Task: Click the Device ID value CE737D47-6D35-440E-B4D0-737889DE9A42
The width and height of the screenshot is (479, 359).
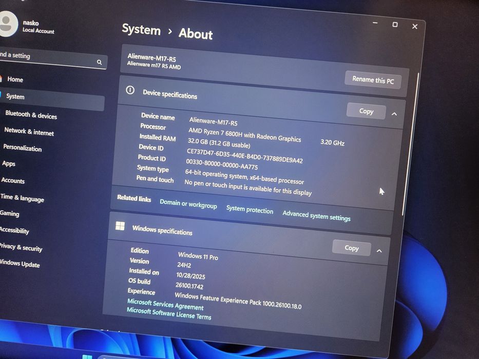Action: click(245, 156)
